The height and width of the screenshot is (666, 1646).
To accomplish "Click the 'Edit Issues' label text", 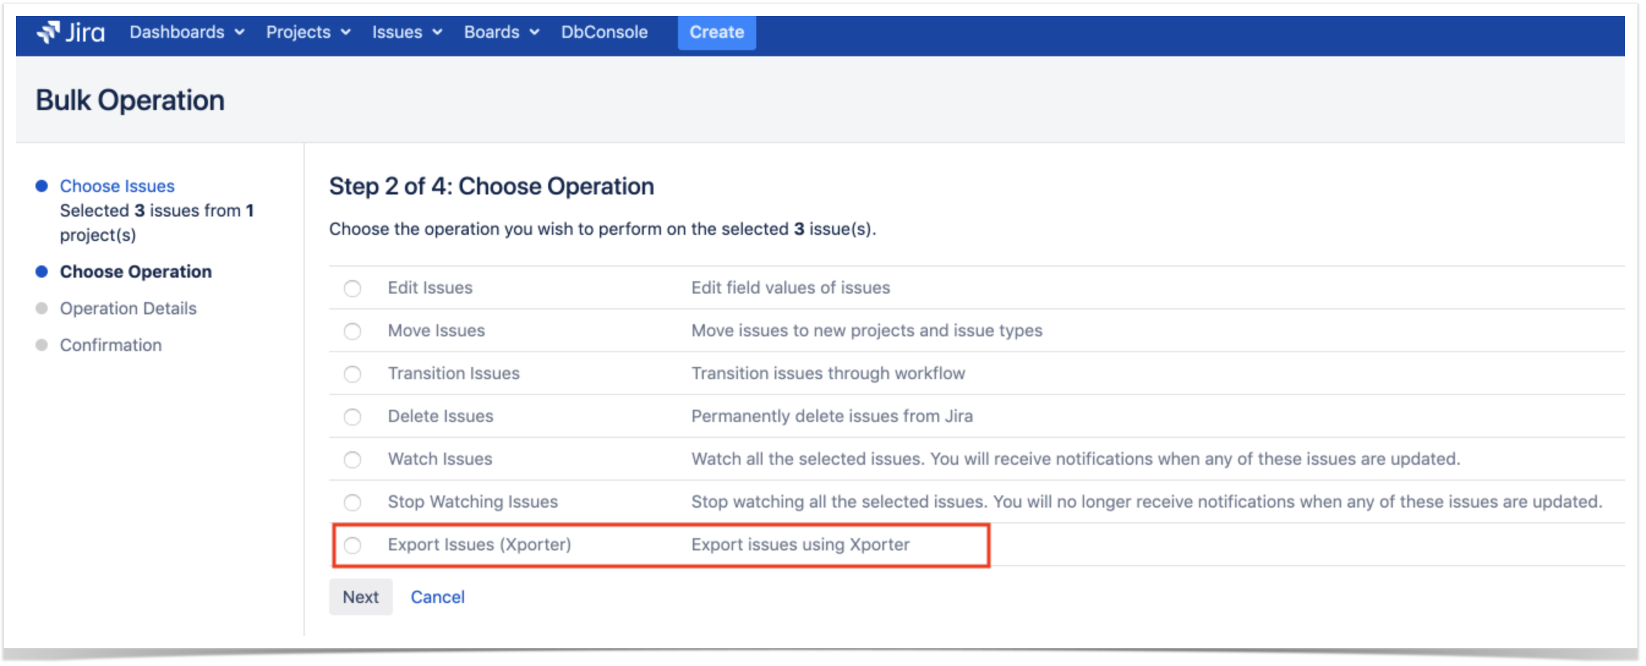I will 430,287.
